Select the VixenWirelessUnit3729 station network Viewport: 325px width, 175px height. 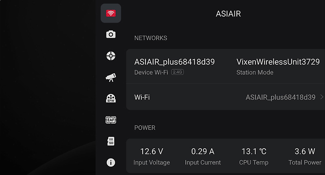coord(278,62)
